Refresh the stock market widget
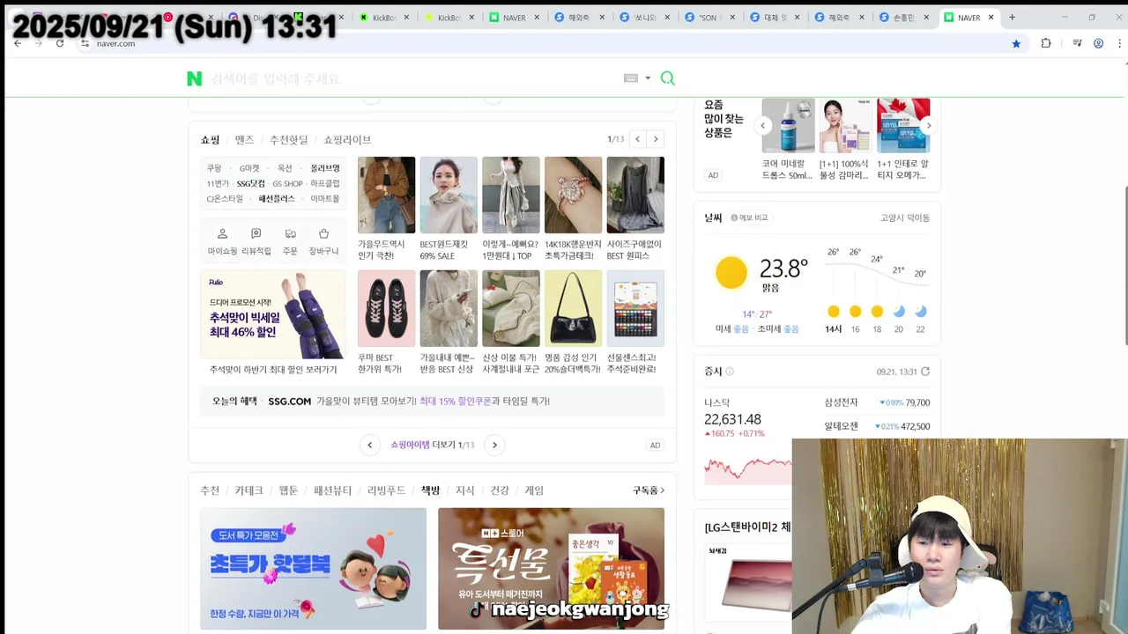 click(925, 372)
